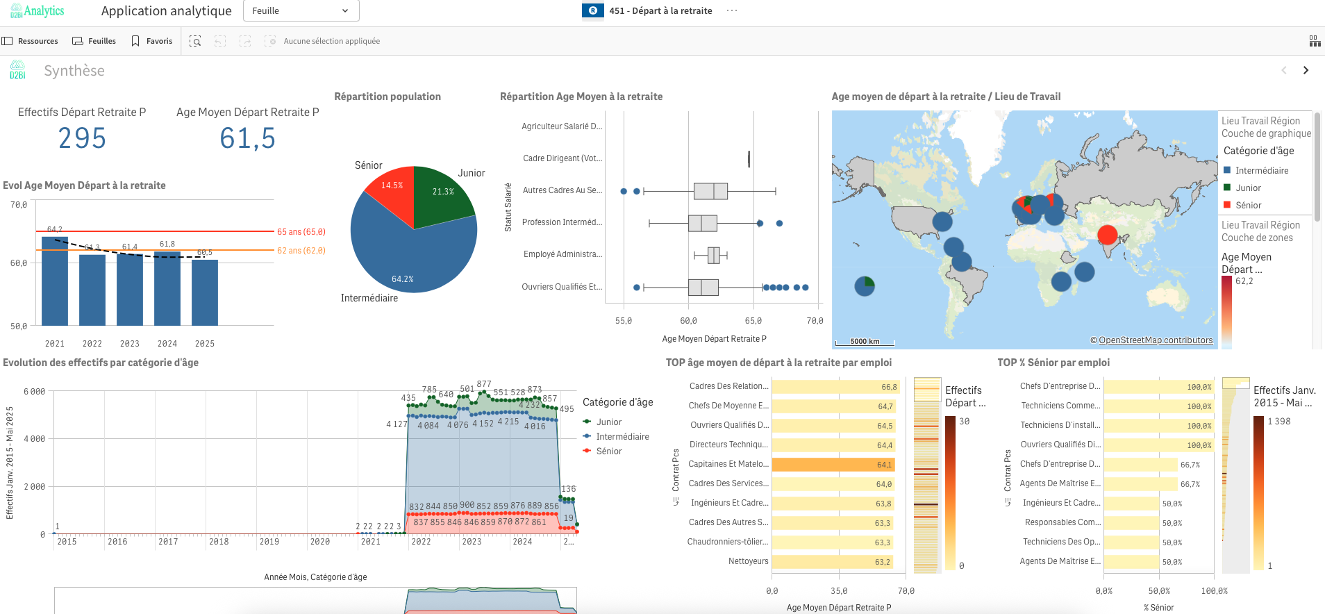This screenshot has width=1325, height=614.
Task: Click sort icon beside Contrat Pcs in TOP % Sénior
Action: [1007, 501]
